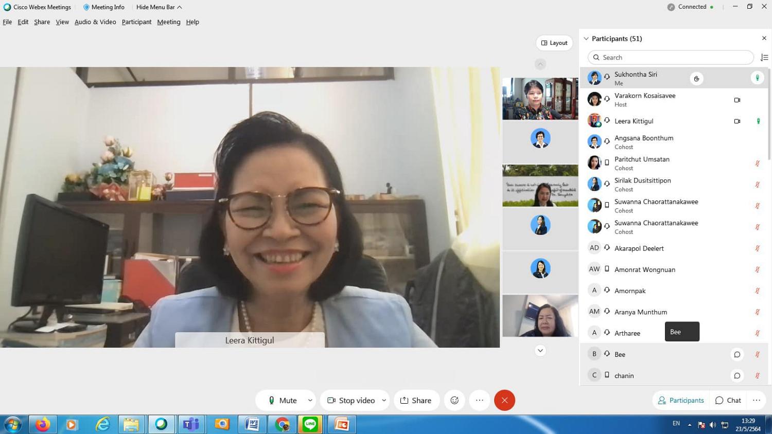
Task: Click Varakorn Kosaisavee's video camera icon
Action: tap(737, 100)
